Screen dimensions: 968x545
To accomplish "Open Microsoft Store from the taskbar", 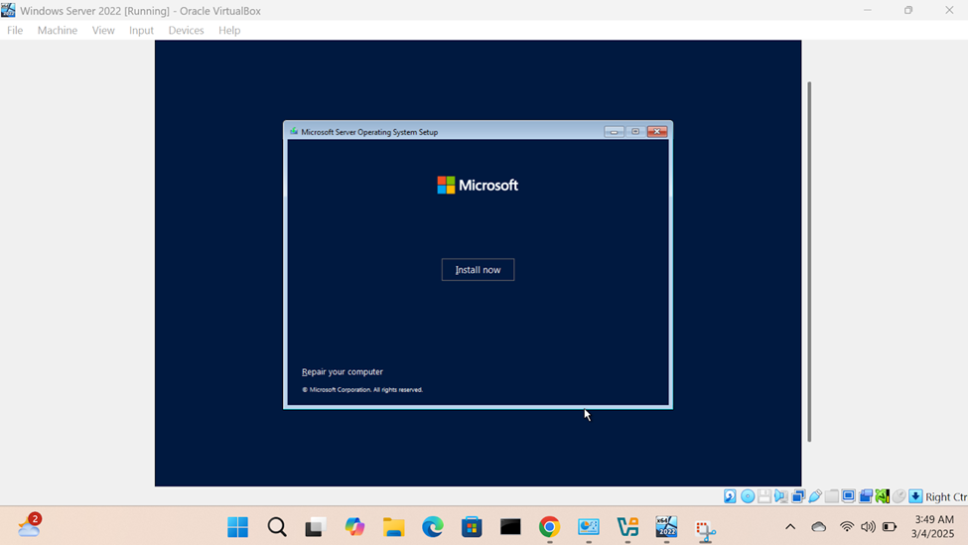I will point(472,527).
